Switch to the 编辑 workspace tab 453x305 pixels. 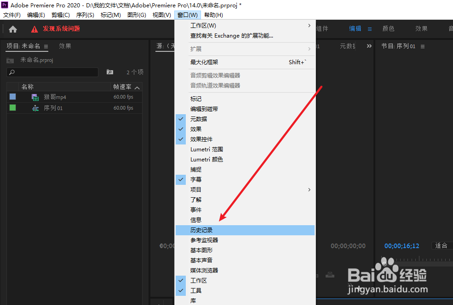coord(355,28)
